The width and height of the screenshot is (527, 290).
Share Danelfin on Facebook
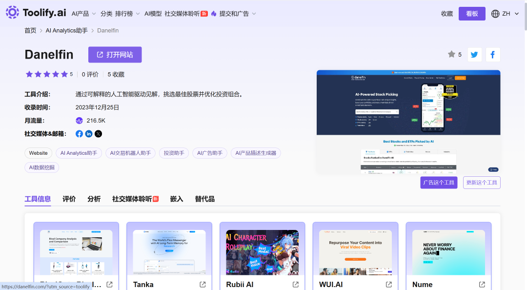click(x=493, y=55)
